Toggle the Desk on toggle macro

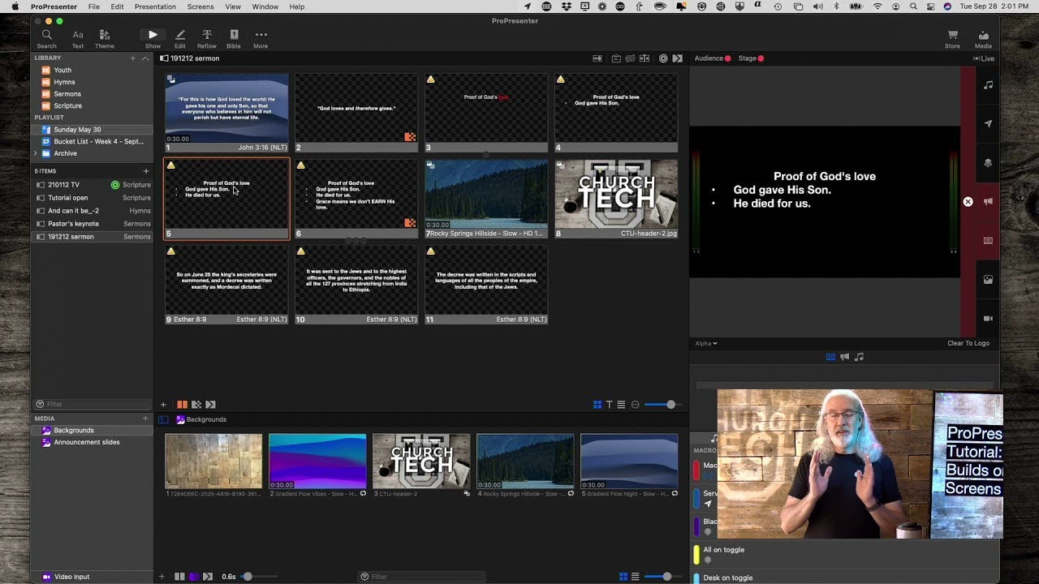point(727,578)
